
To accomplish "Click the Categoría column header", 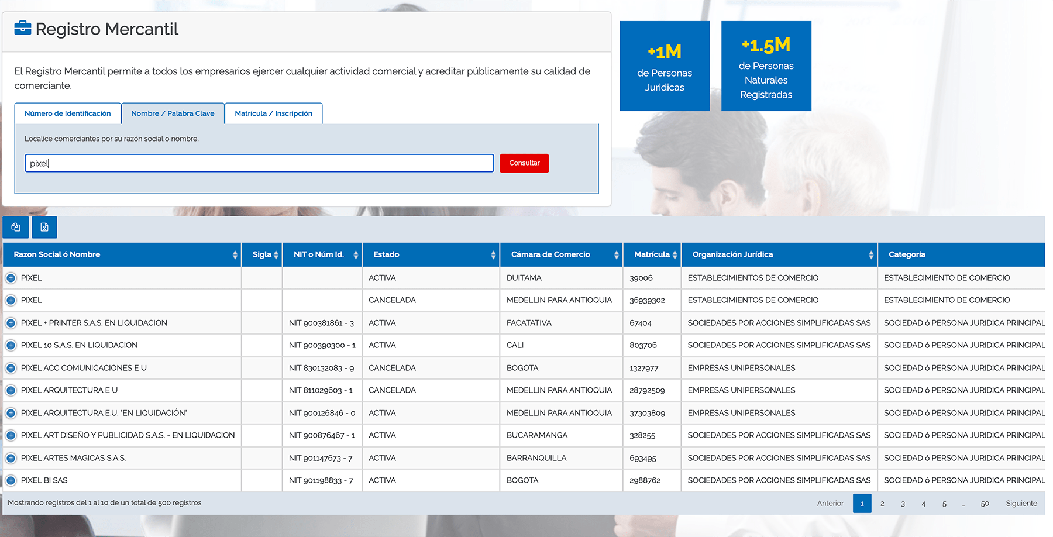I will [x=962, y=254].
